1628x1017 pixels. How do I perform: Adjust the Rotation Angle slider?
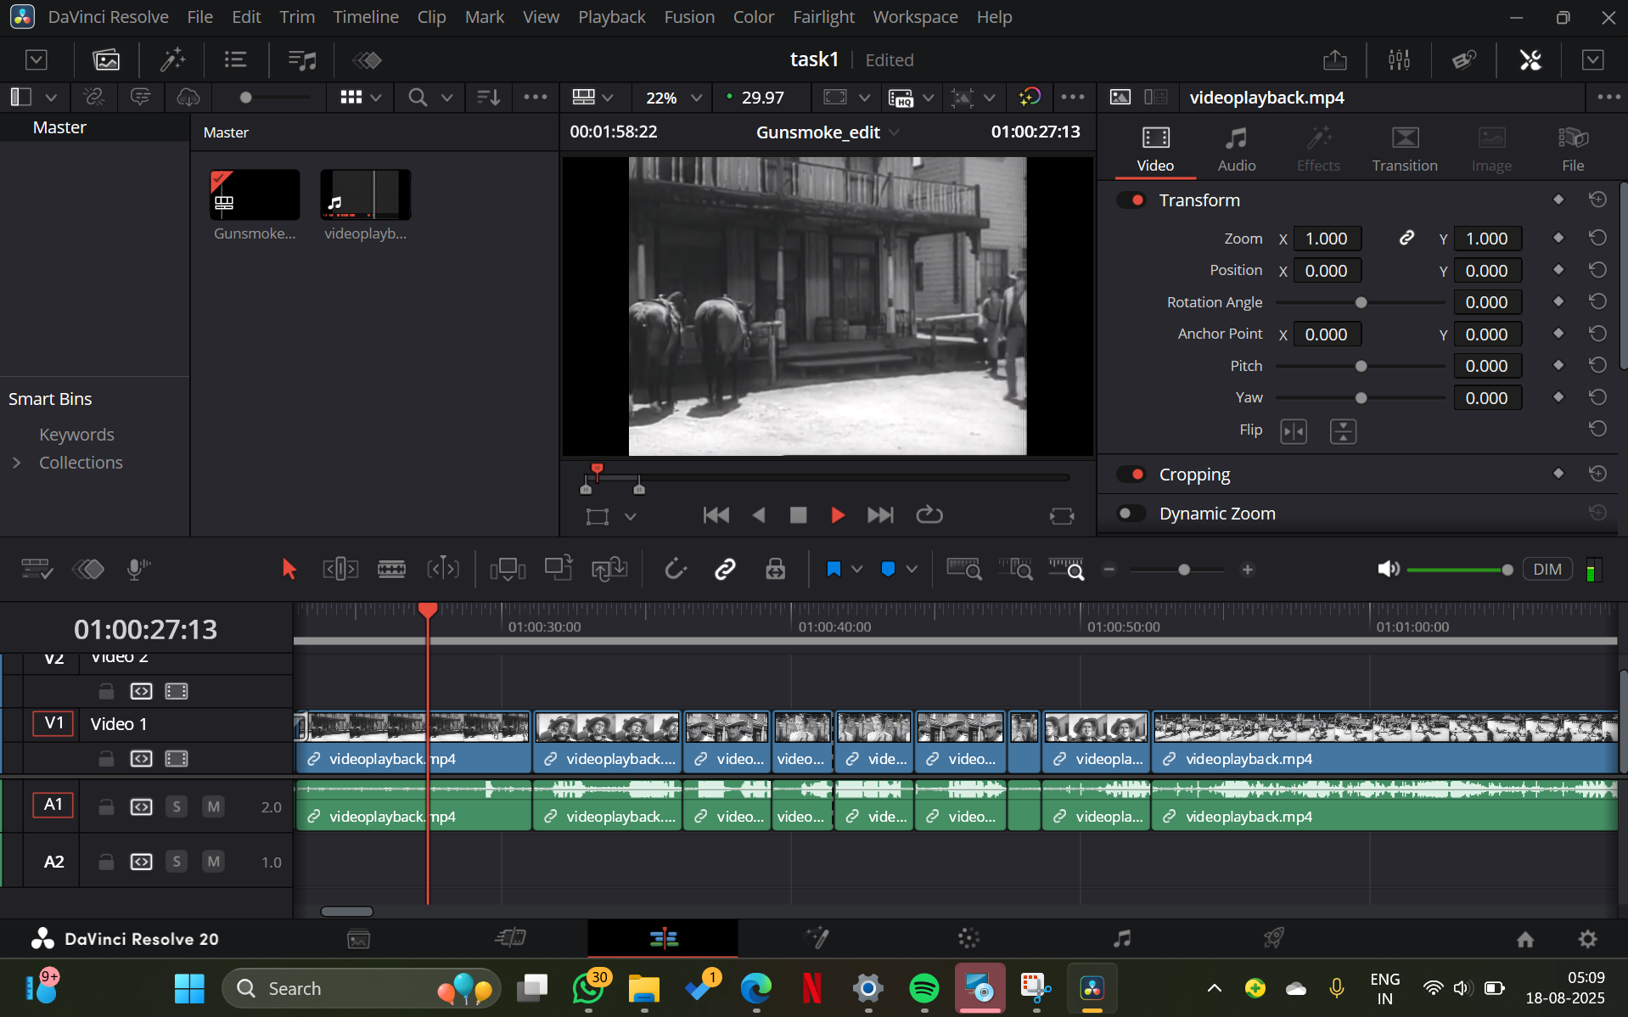tap(1361, 302)
